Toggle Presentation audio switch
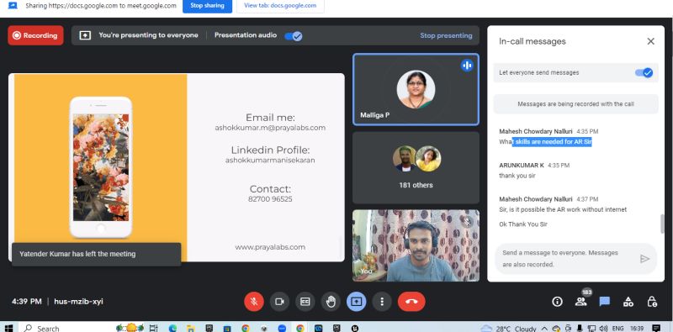Image resolution: width=673 pixels, height=332 pixels. pyautogui.click(x=294, y=36)
